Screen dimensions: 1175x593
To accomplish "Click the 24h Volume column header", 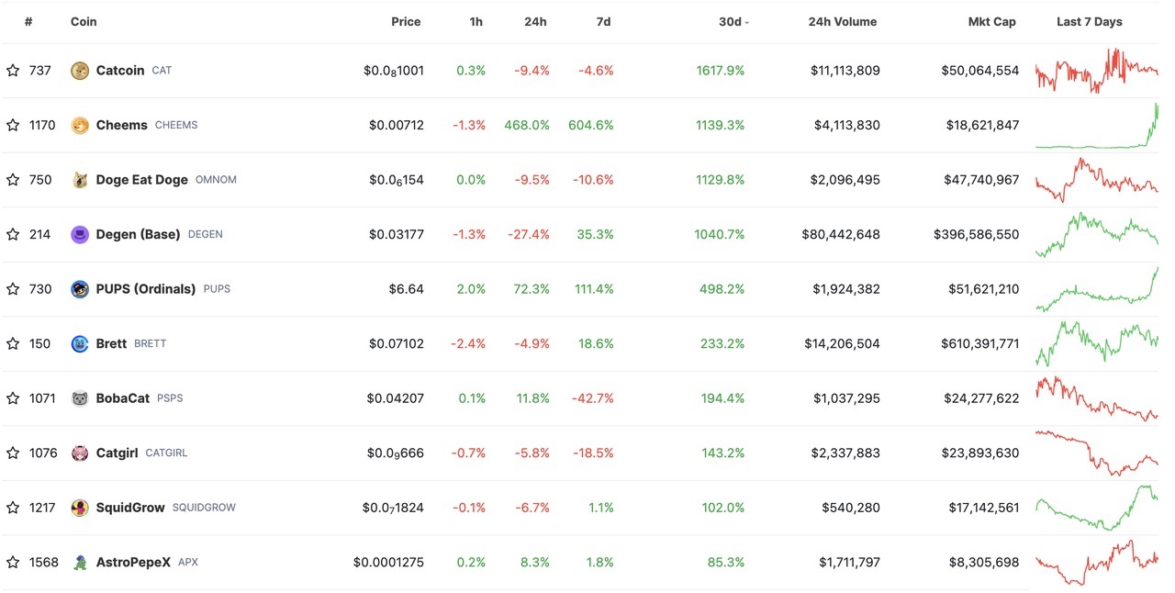I will (x=842, y=21).
